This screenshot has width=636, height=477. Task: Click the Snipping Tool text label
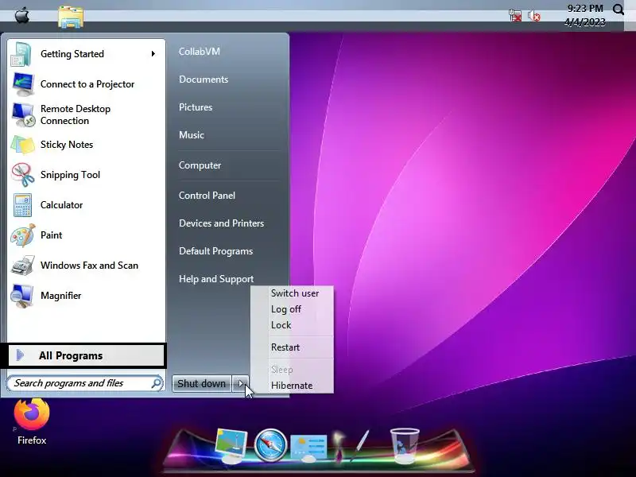point(70,175)
